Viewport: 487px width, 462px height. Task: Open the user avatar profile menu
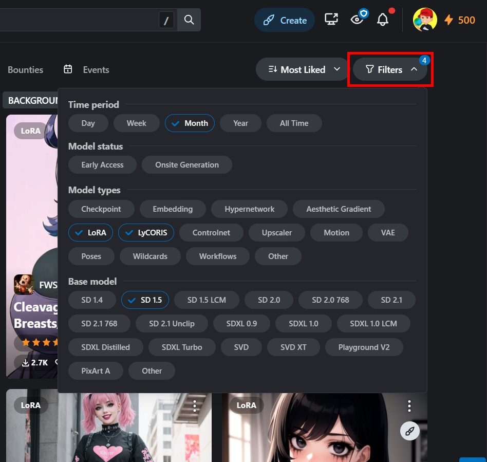pyautogui.click(x=425, y=20)
